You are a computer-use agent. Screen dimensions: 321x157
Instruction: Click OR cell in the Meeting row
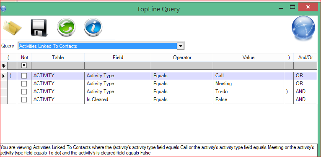pyautogui.click(x=305, y=84)
